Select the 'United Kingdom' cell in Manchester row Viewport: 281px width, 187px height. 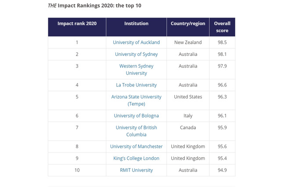pos(188,147)
